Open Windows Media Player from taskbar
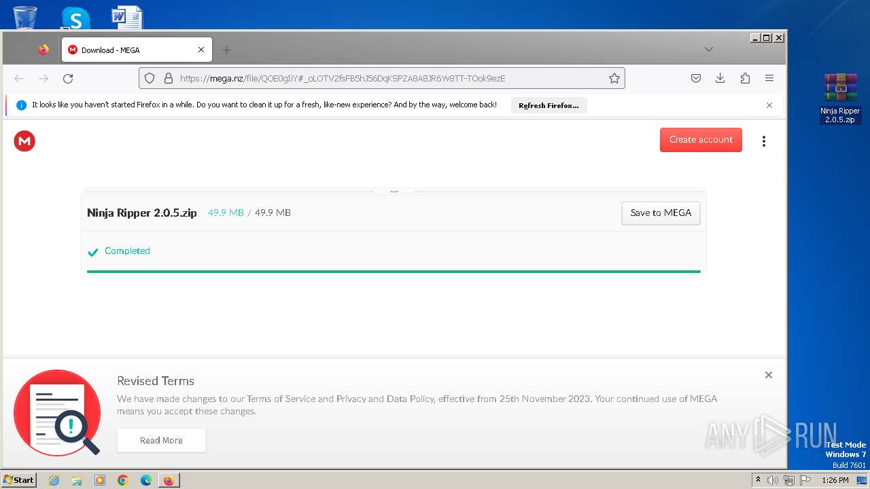This screenshot has width=870, height=489. pos(100,480)
